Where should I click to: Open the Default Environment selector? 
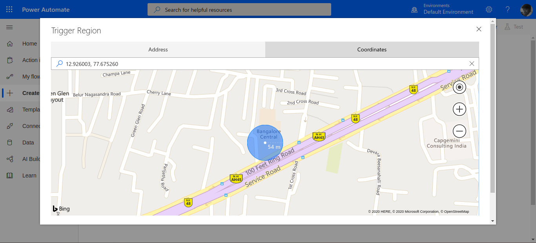(x=448, y=12)
